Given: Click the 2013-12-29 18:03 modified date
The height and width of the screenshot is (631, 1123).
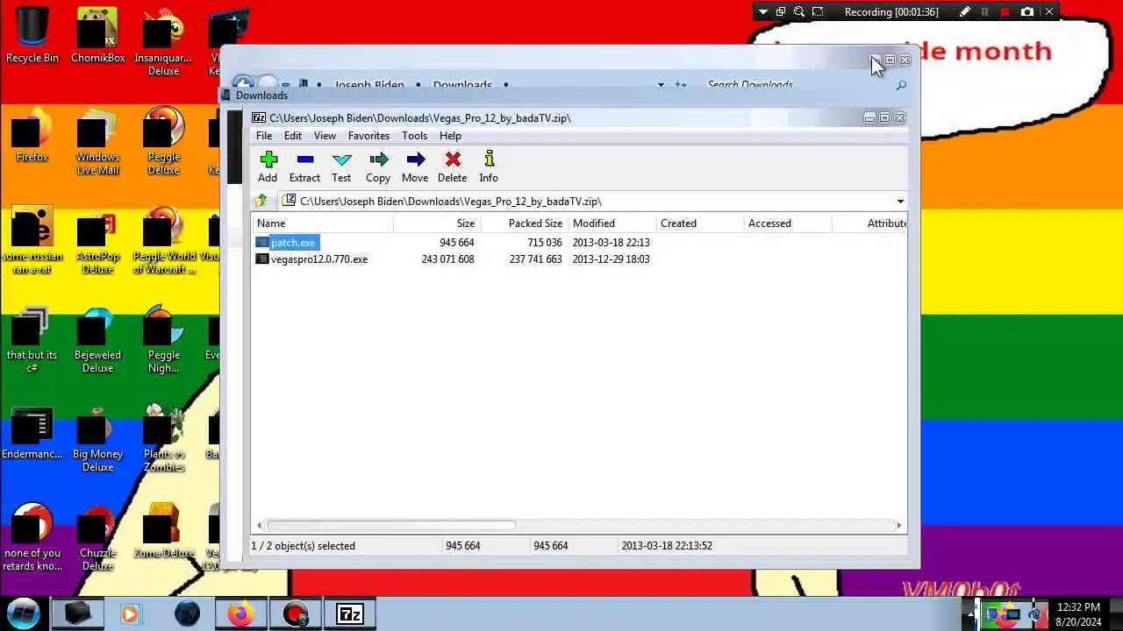Looking at the screenshot, I should point(611,259).
